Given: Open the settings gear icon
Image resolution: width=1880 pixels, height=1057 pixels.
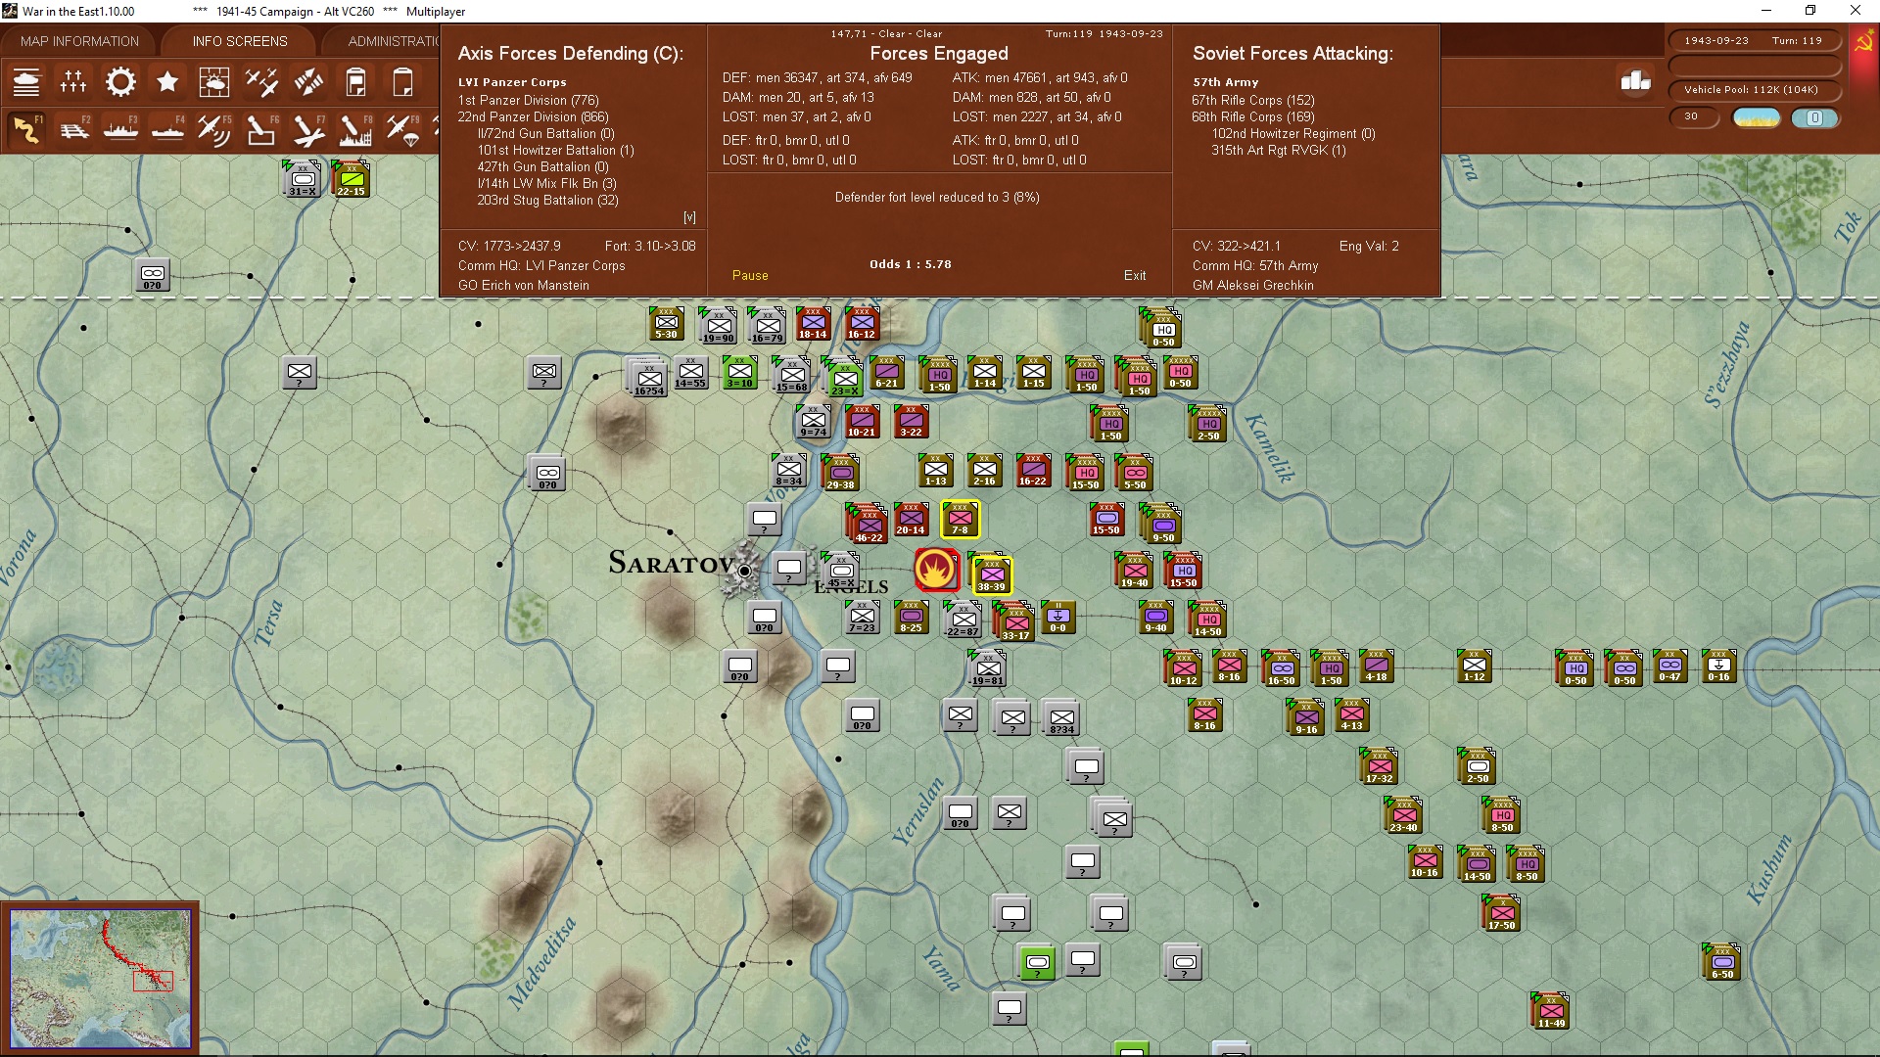Looking at the screenshot, I should [120, 82].
